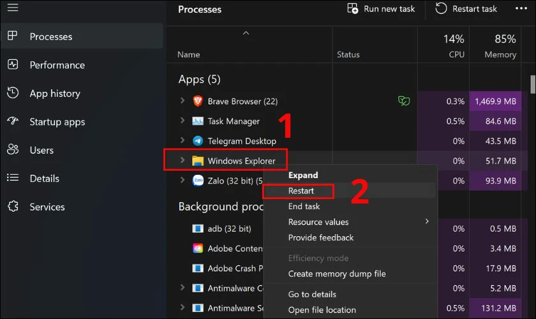
Task: Click the Details list icon
Action: pos(13,177)
